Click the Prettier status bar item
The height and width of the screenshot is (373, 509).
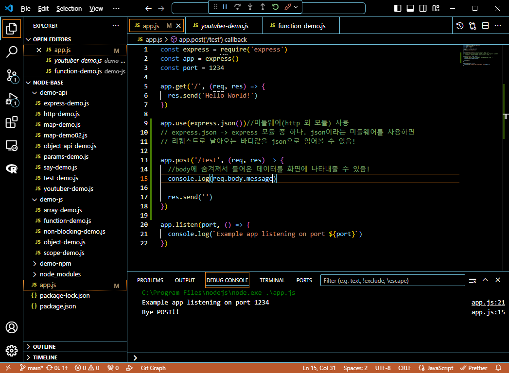pos(474,368)
